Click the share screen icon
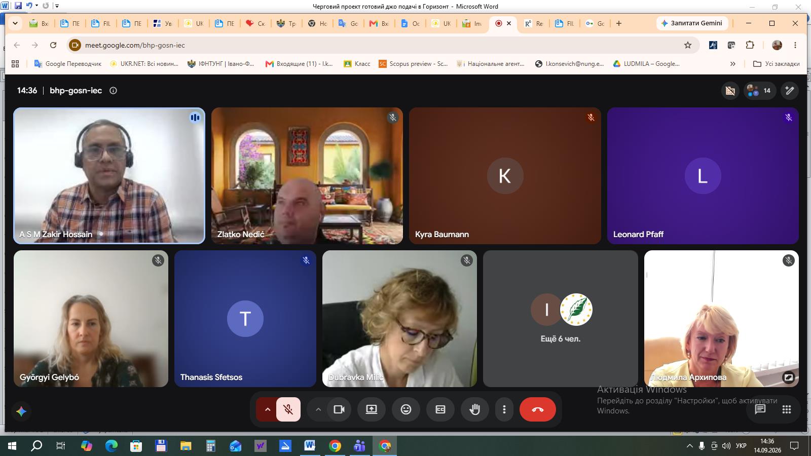 point(372,409)
